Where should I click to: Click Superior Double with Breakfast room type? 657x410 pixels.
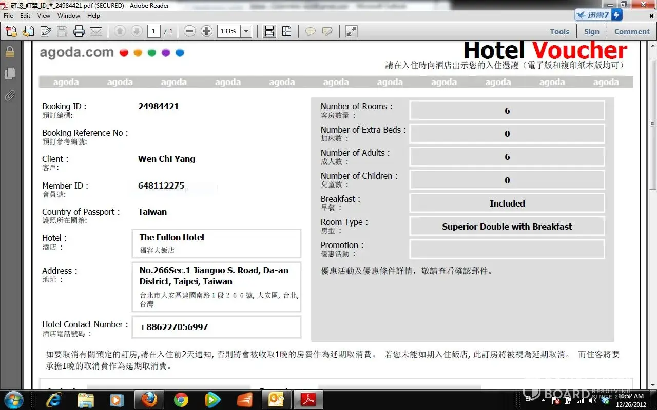[x=507, y=227]
